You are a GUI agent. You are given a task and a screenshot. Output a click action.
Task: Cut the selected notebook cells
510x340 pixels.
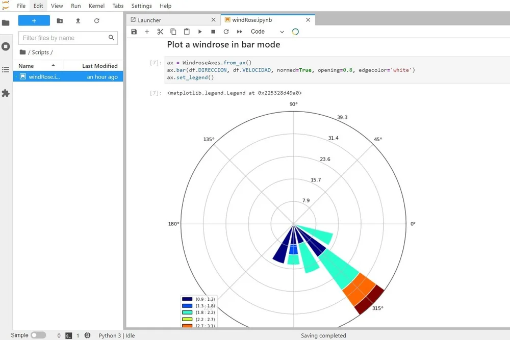click(160, 31)
